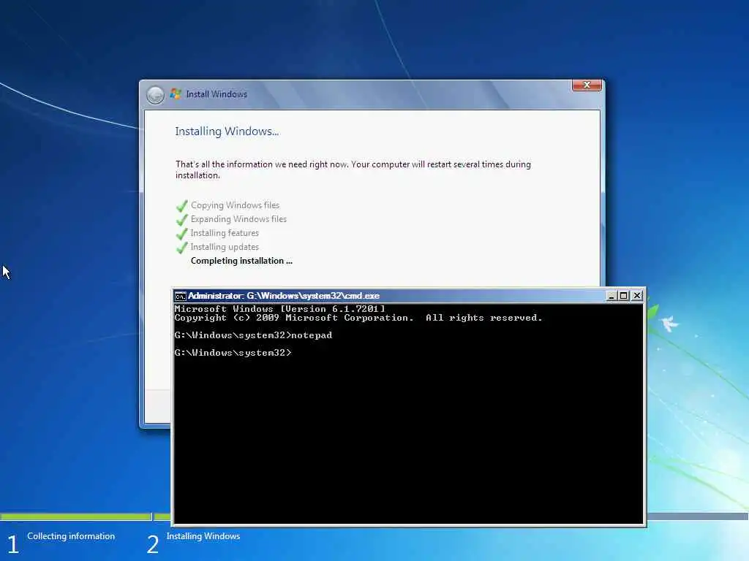The height and width of the screenshot is (561, 749).
Task: Click the 'Installing Windows' step label at bottom
Action: tap(203, 536)
